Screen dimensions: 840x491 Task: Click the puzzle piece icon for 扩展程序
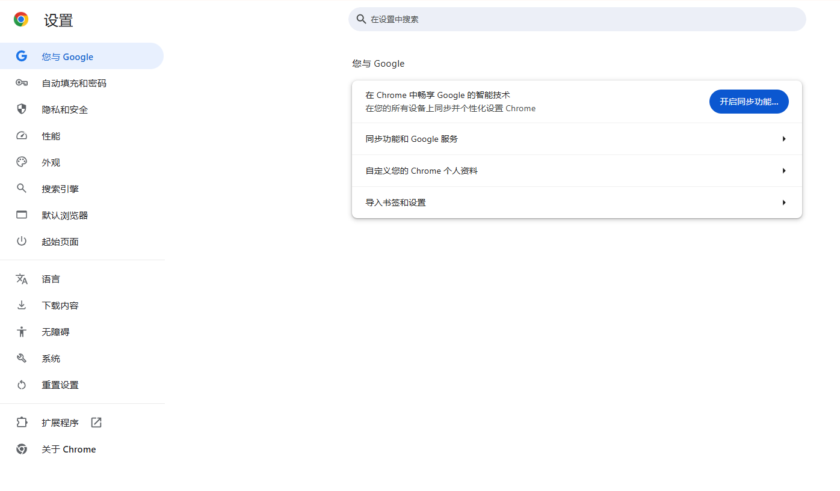tap(22, 422)
